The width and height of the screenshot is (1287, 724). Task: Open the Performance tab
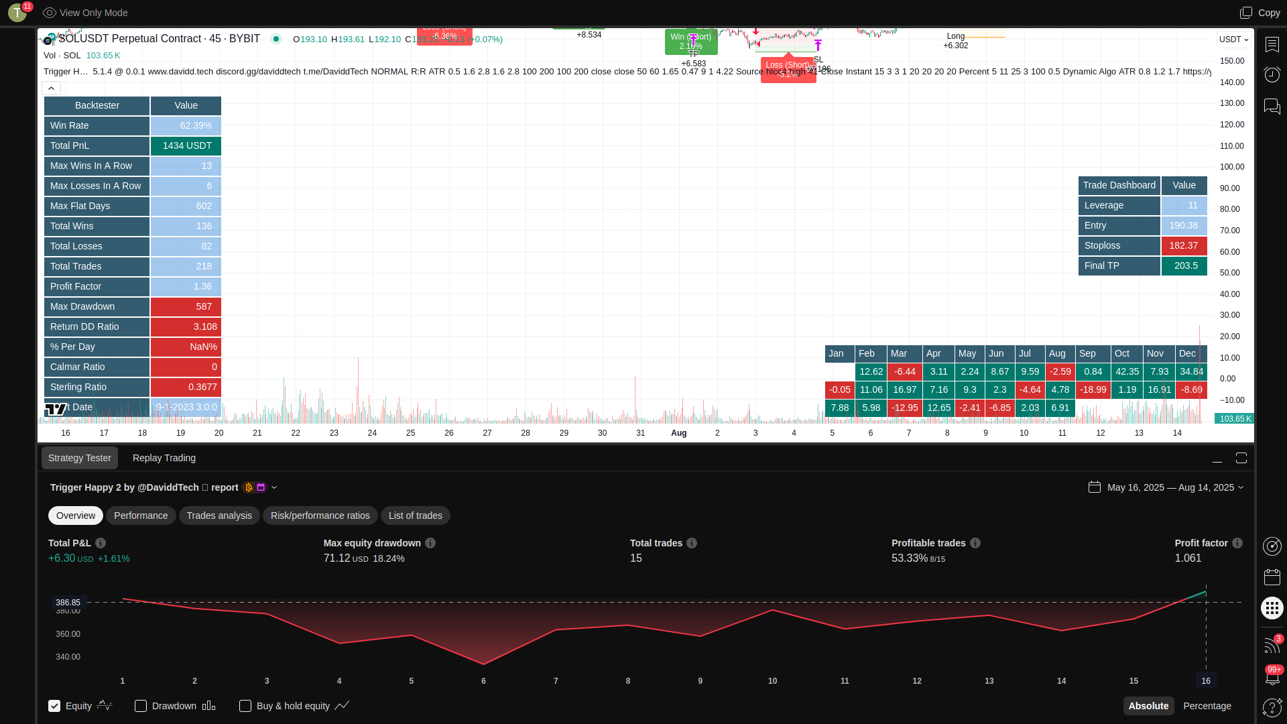pyautogui.click(x=141, y=516)
